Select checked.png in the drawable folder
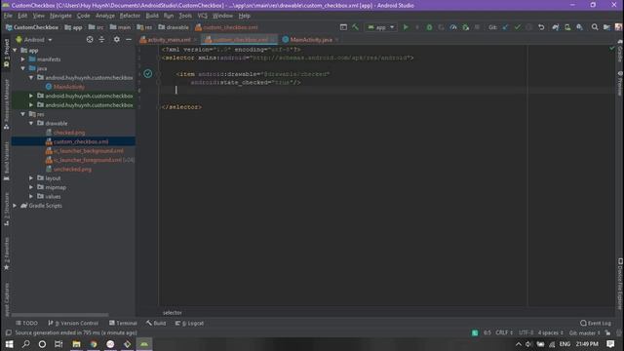Viewport: 624px width, 351px height. point(69,133)
